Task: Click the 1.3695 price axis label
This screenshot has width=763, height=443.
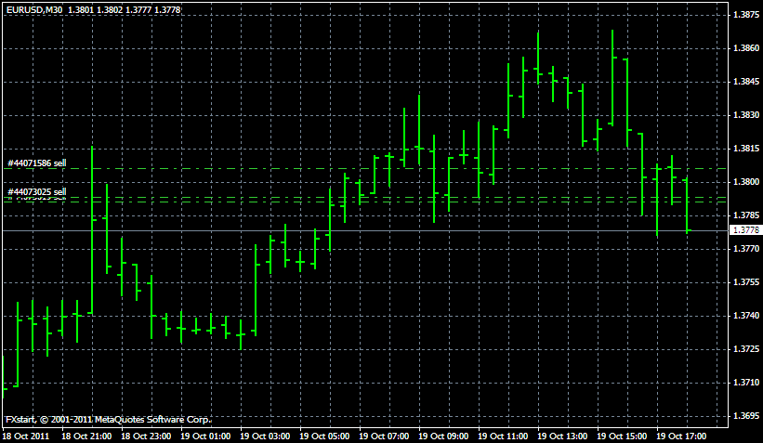Action: click(x=746, y=416)
